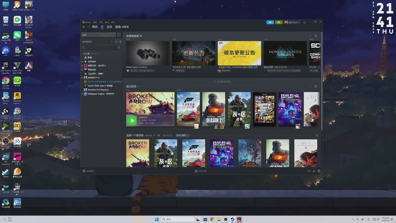Collapse the 未分类 category in library list
396x223 pixels.
pos(82,54)
